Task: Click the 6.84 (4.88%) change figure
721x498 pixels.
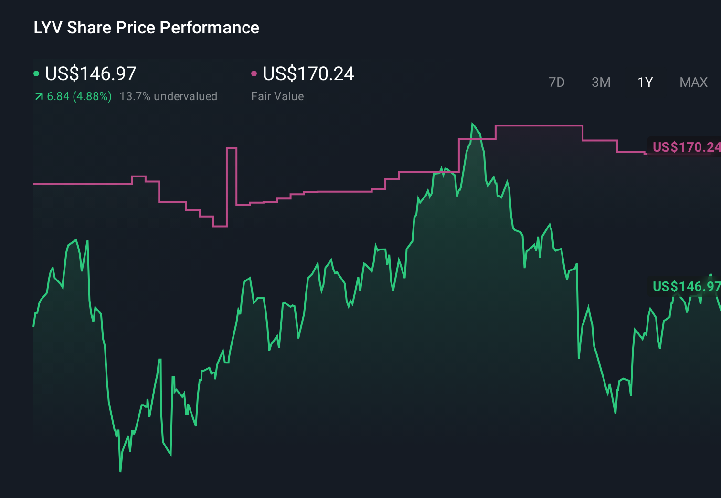Action: pyautogui.click(x=79, y=96)
